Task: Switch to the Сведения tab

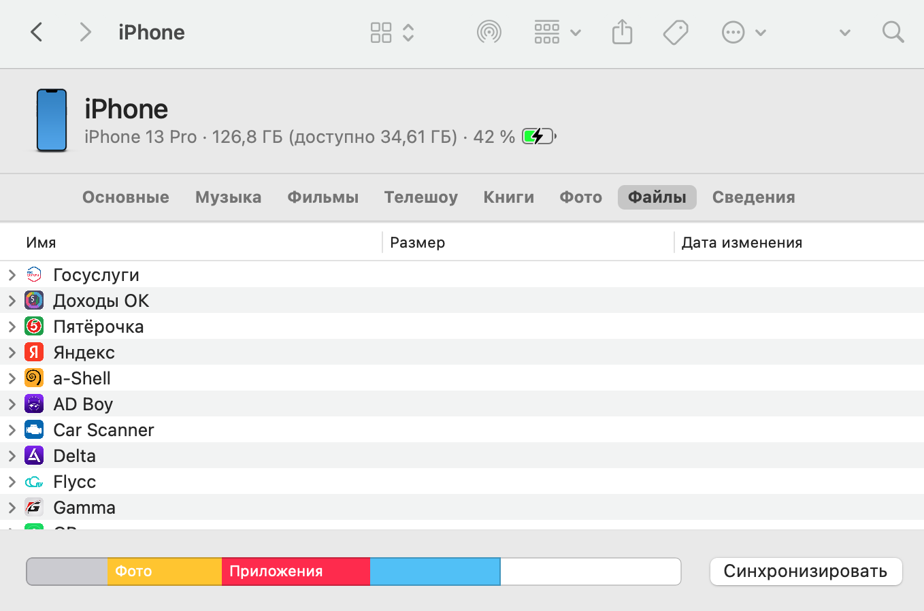Action: pos(753,197)
